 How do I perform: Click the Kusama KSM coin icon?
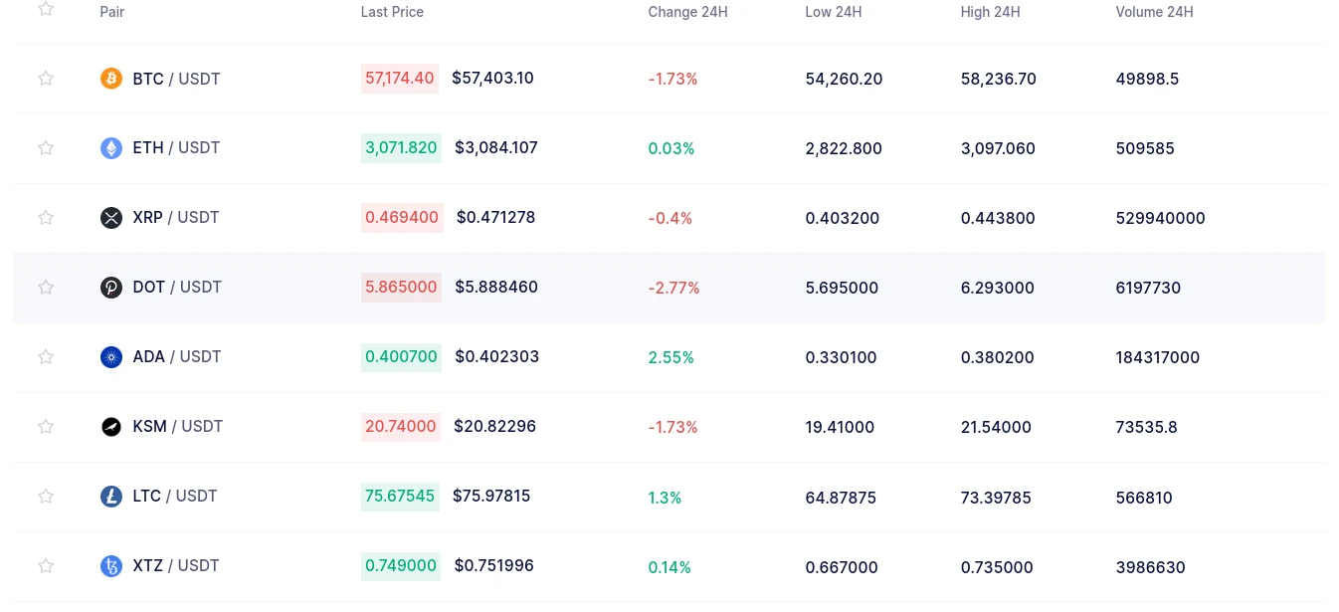click(x=111, y=427)
